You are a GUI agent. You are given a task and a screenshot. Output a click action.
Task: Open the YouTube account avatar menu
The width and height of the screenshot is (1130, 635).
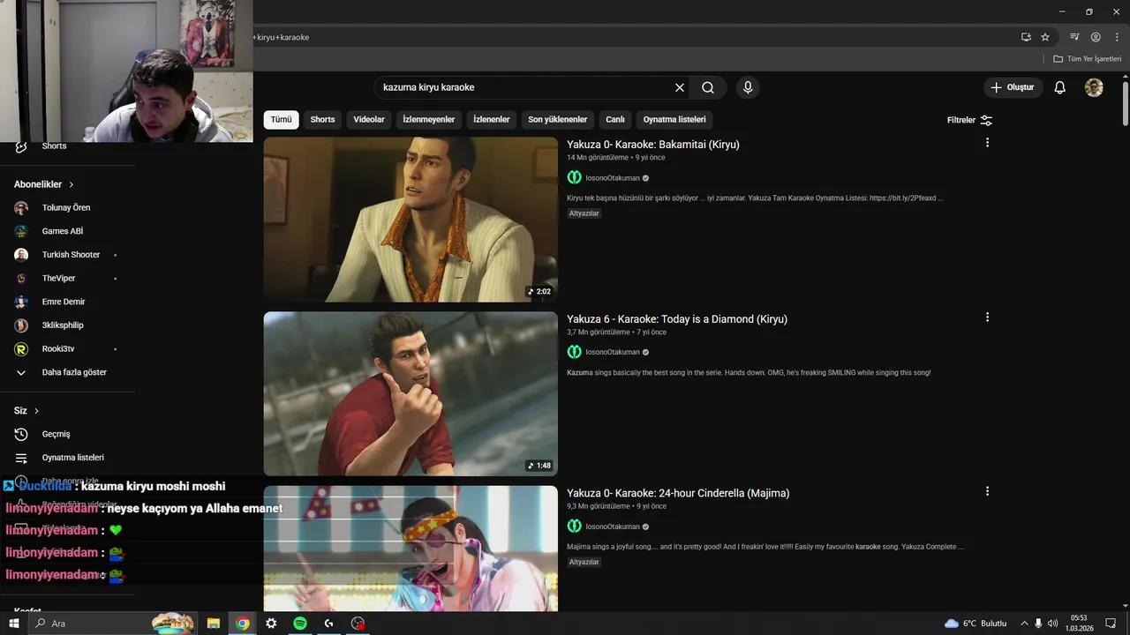1094,87
